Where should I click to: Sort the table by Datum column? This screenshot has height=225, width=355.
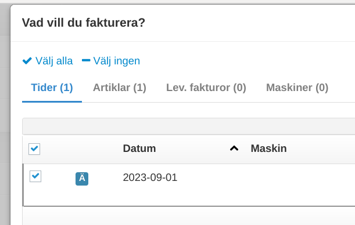pos(139,148)
